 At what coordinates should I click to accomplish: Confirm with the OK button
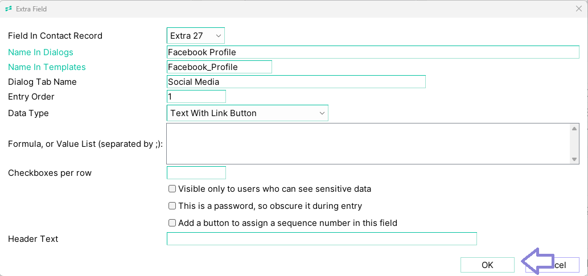[487, 265]
